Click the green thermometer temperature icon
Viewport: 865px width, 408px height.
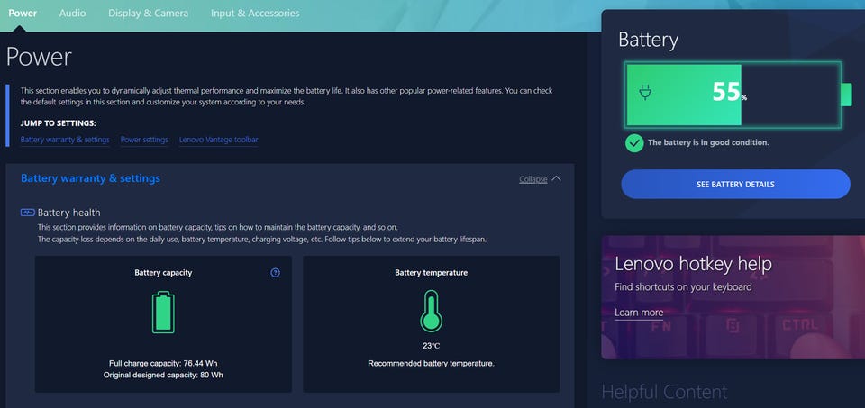pyautogui.click(x=431, y=311)
